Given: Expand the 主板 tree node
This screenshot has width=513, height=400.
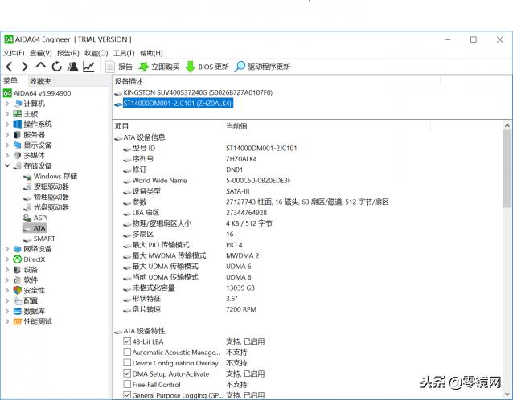Looking at the screenshot, I should pyautogui.click(x=7, y=114).
